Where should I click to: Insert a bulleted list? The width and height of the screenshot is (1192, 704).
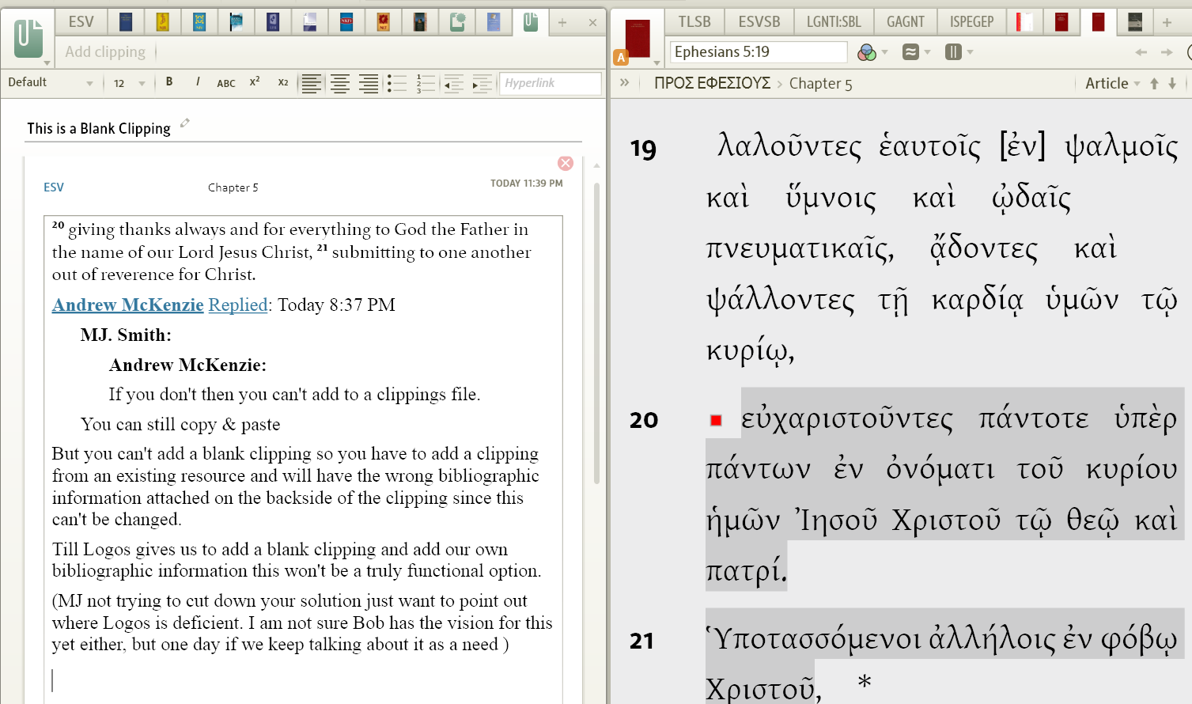coord(397,83)
